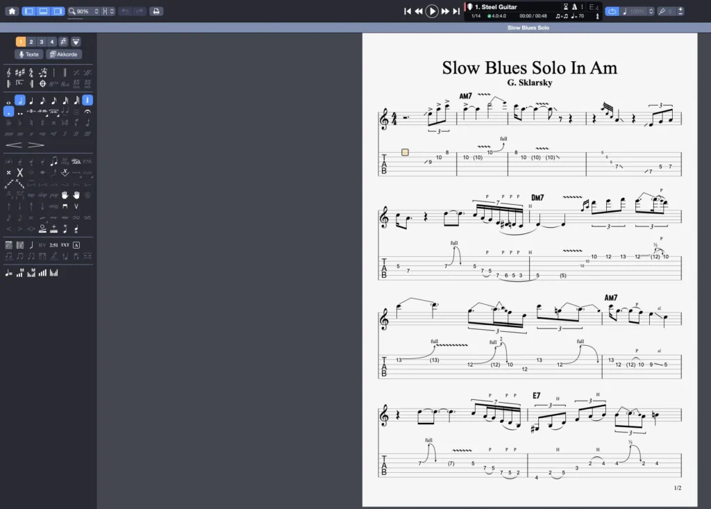Jump to the first bar
Viewport: 711px width, 509px height.
(407, 11)
